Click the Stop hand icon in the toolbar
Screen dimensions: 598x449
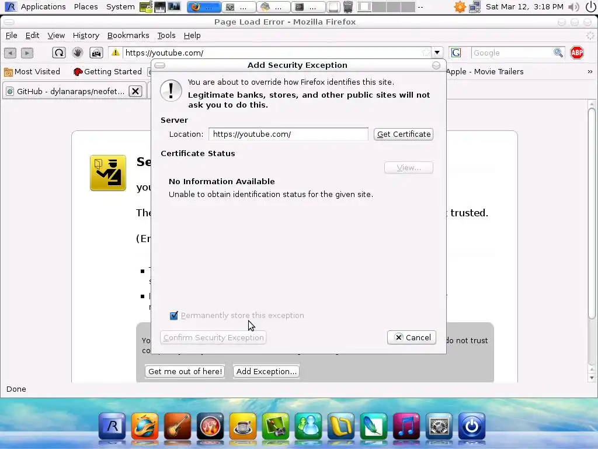click(78, 53)
